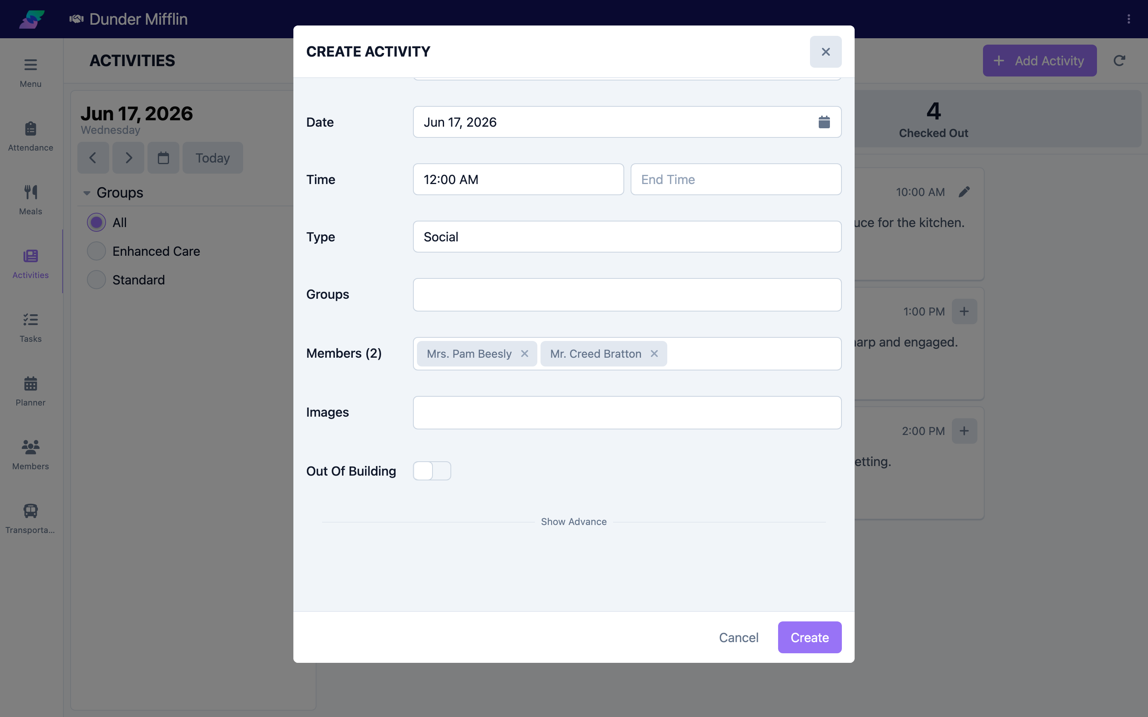Remove Mr. Creed Bratton from members
This screenshot has width=1148, height=717.
coord(654,354)
